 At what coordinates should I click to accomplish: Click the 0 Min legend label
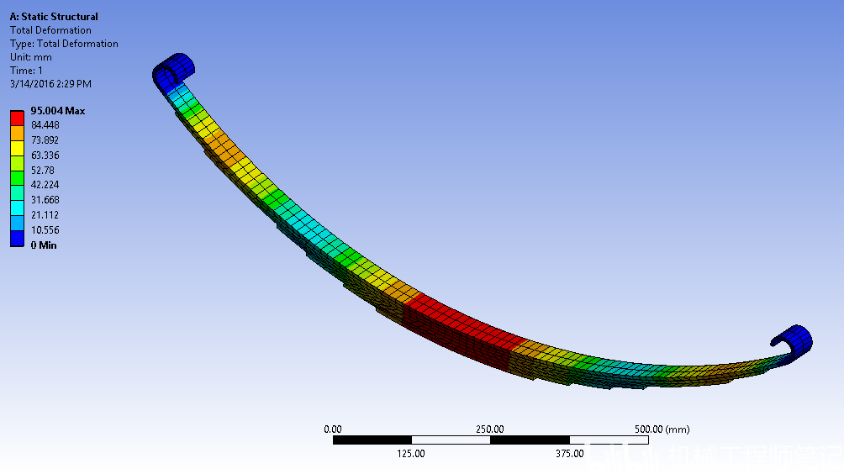(44, 245)
